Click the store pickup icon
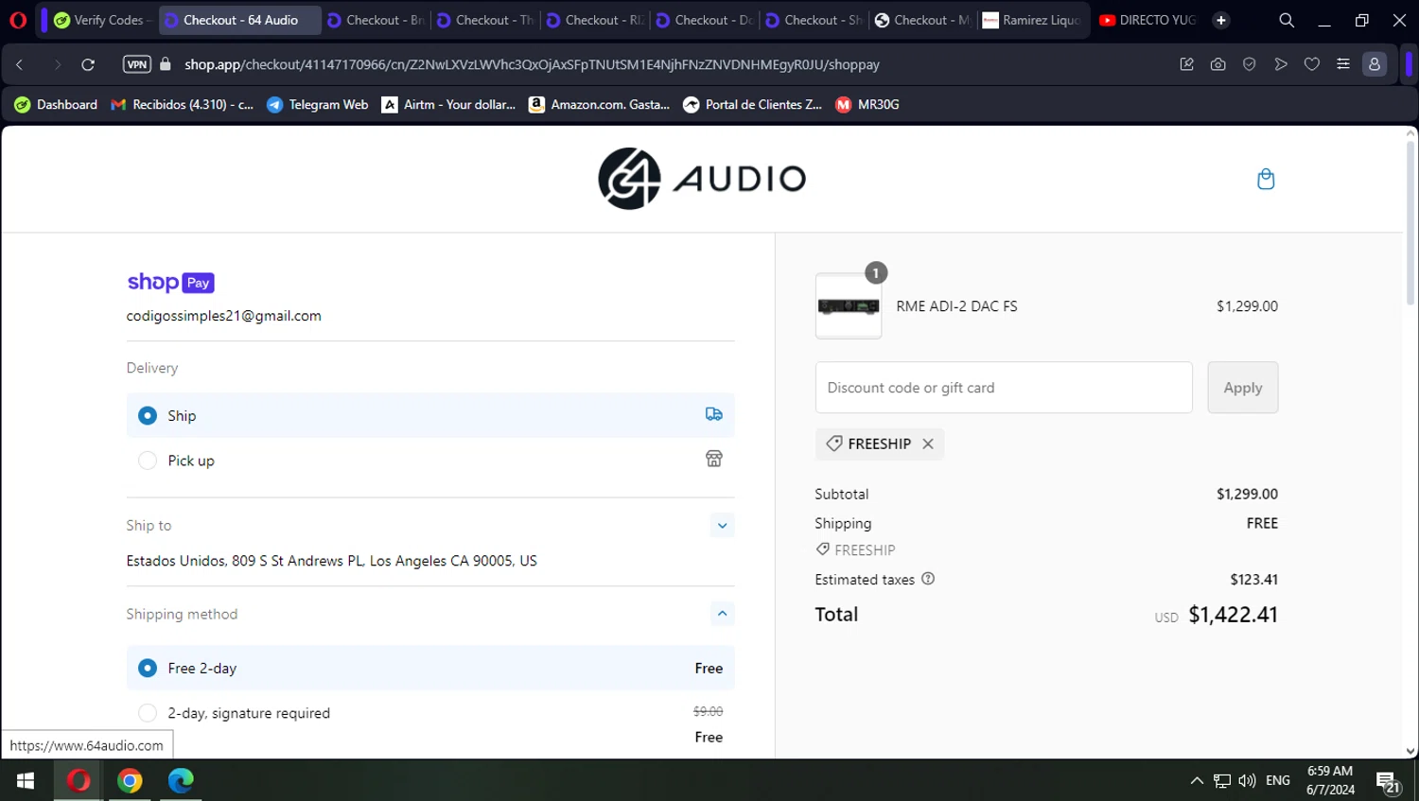 714,459
